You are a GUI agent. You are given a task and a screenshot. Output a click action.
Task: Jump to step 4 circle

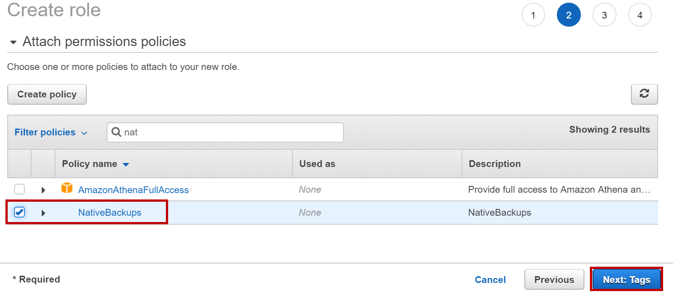pyautogui.click(x=640, y=15)
